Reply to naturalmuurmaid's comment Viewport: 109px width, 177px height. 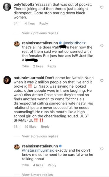45,127
